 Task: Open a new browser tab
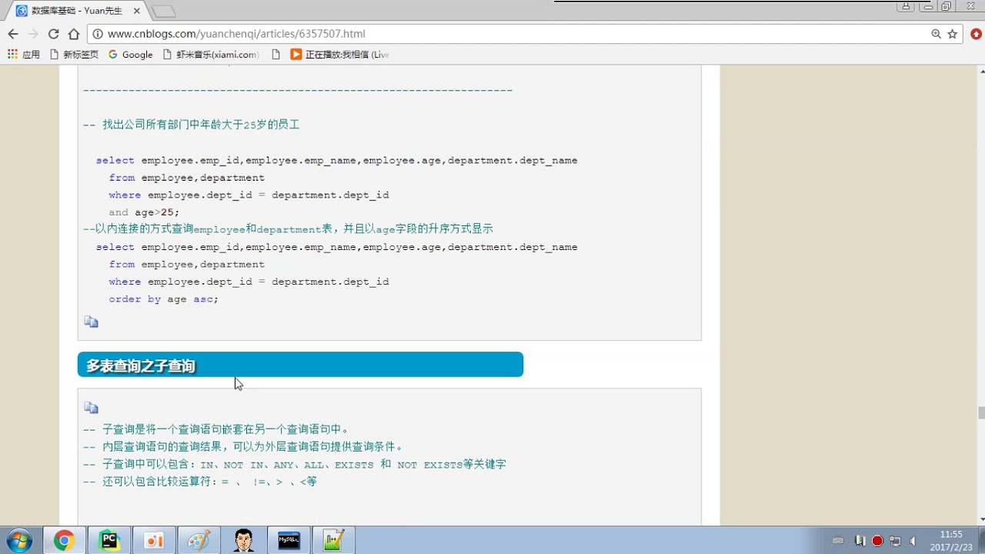pyautogui.click(x=163, y=12)
